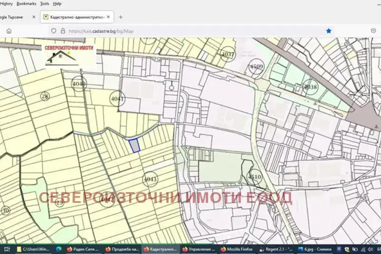Switch to Продажба на... Firefox window
This screenshot has width=381, height=254.
point(122,249)
